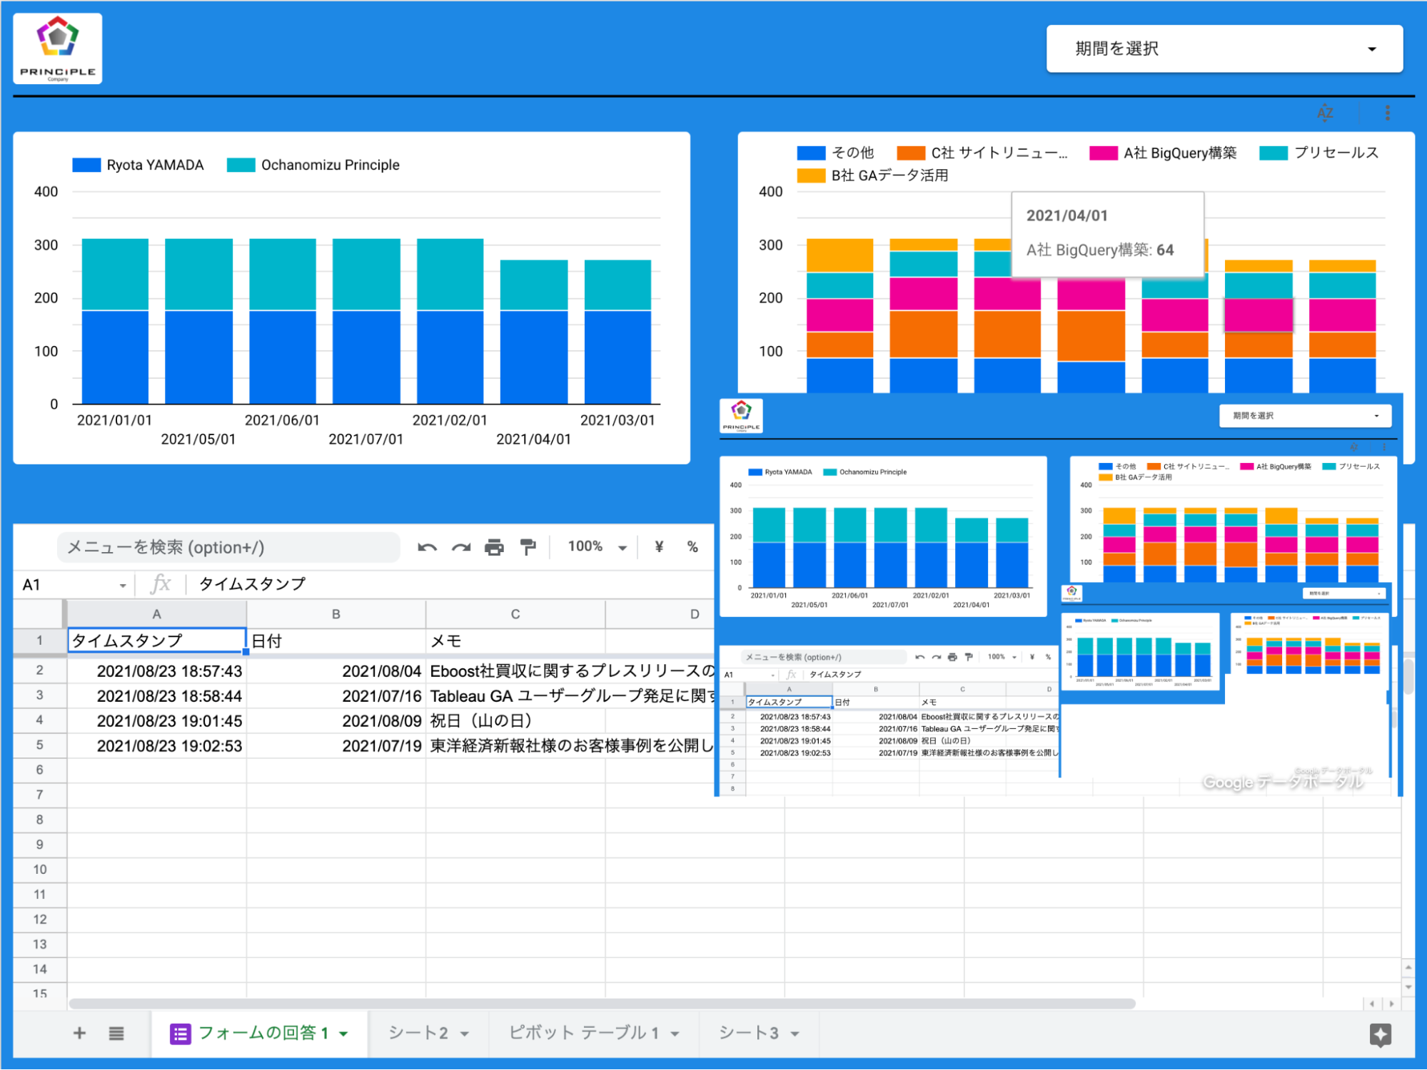1427x1070 pixels.
Task: Open the 期間を選択 date range dropdown
Action: [x=1224, y=49]
